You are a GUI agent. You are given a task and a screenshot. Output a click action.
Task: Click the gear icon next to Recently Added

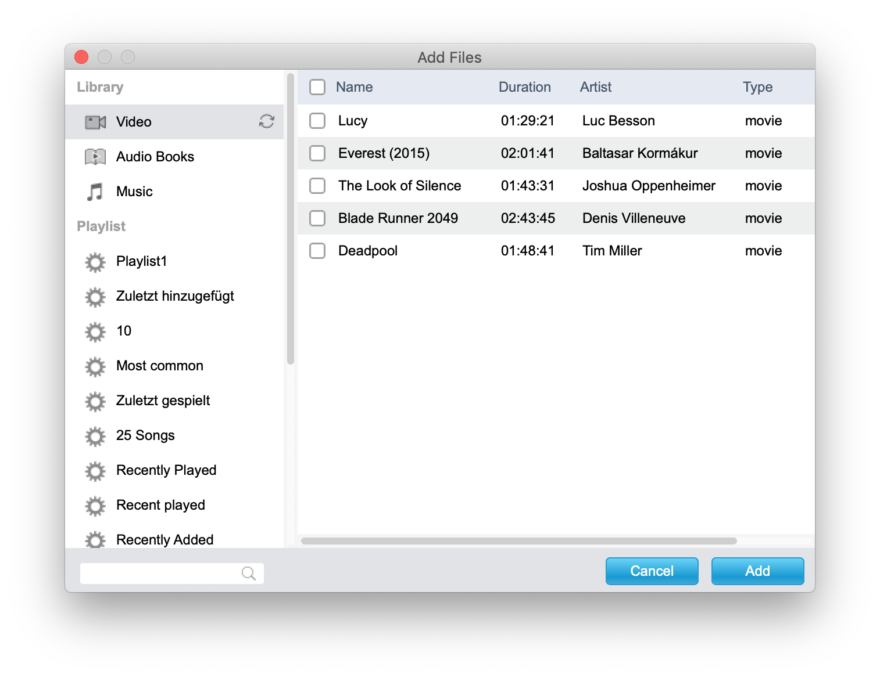tap(95, 539)
